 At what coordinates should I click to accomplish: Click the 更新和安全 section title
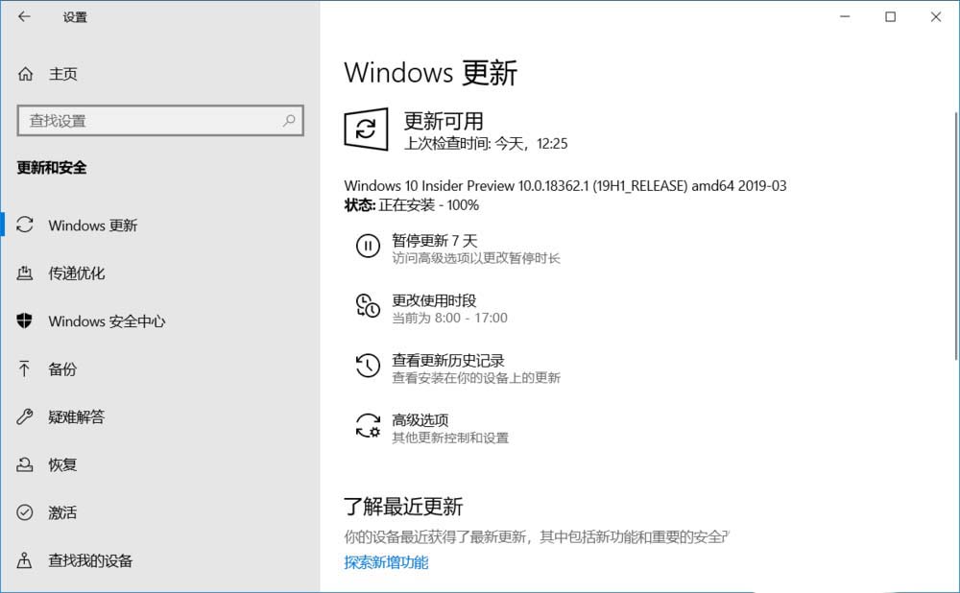click(x=52, y=168)
